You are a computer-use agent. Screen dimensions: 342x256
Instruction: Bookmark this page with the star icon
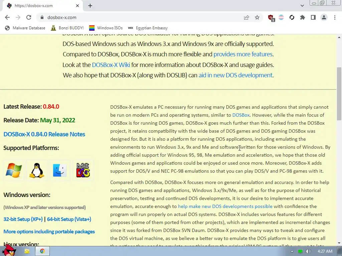(x=257, y=17)
